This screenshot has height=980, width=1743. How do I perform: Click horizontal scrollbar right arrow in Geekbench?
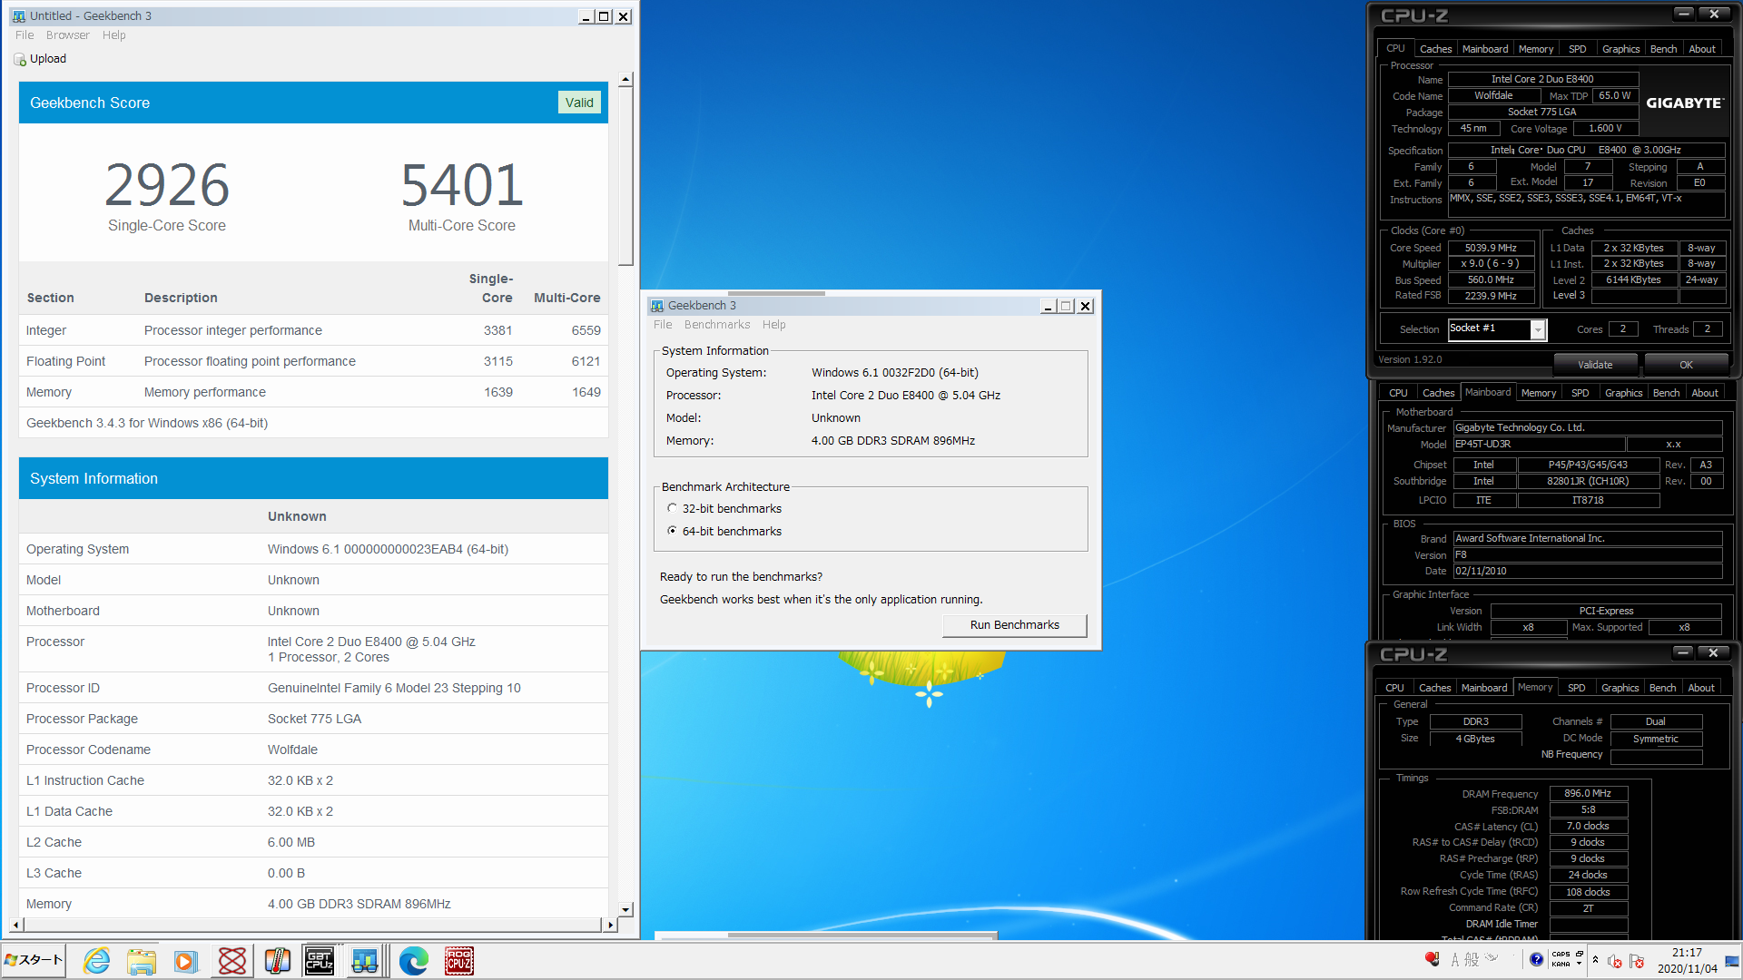[610, 925]
